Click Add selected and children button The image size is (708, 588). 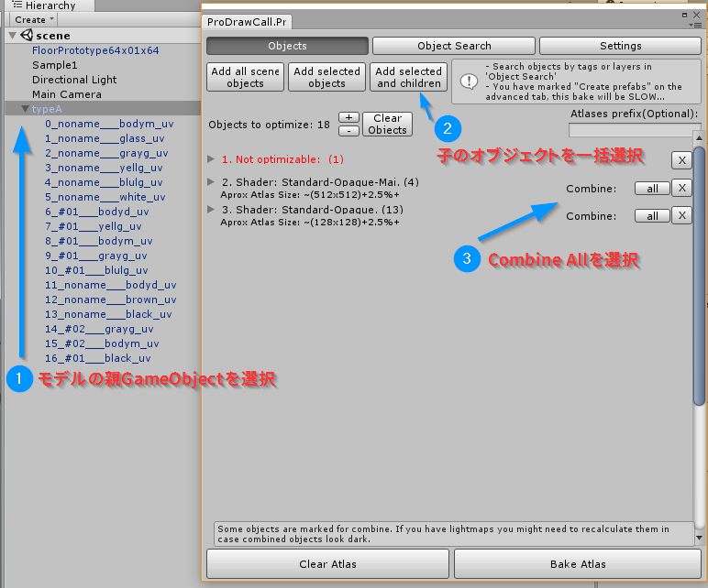(x=409, y=77)
